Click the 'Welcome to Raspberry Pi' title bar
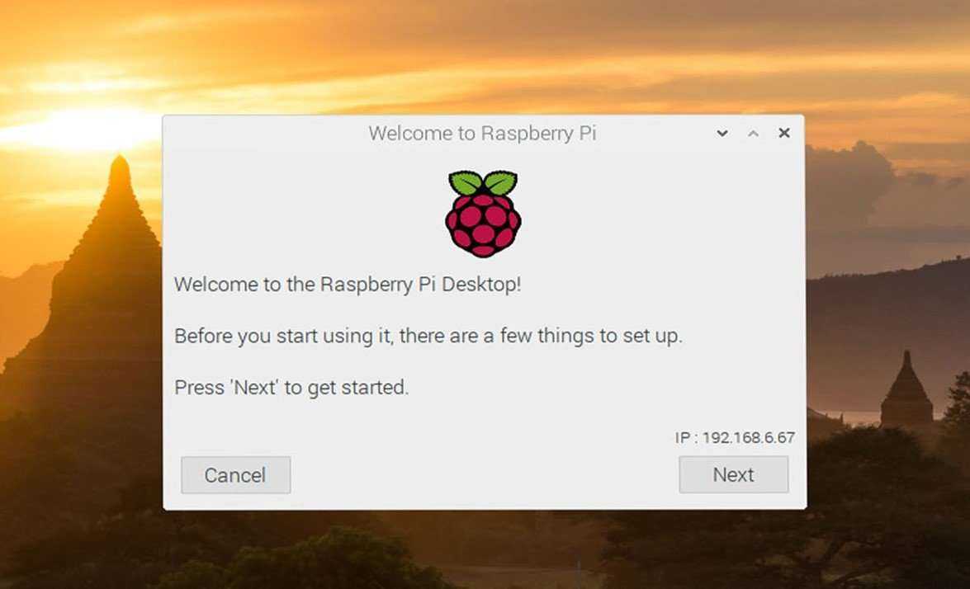This screenshot has width=970, height=589. (483, 133)
